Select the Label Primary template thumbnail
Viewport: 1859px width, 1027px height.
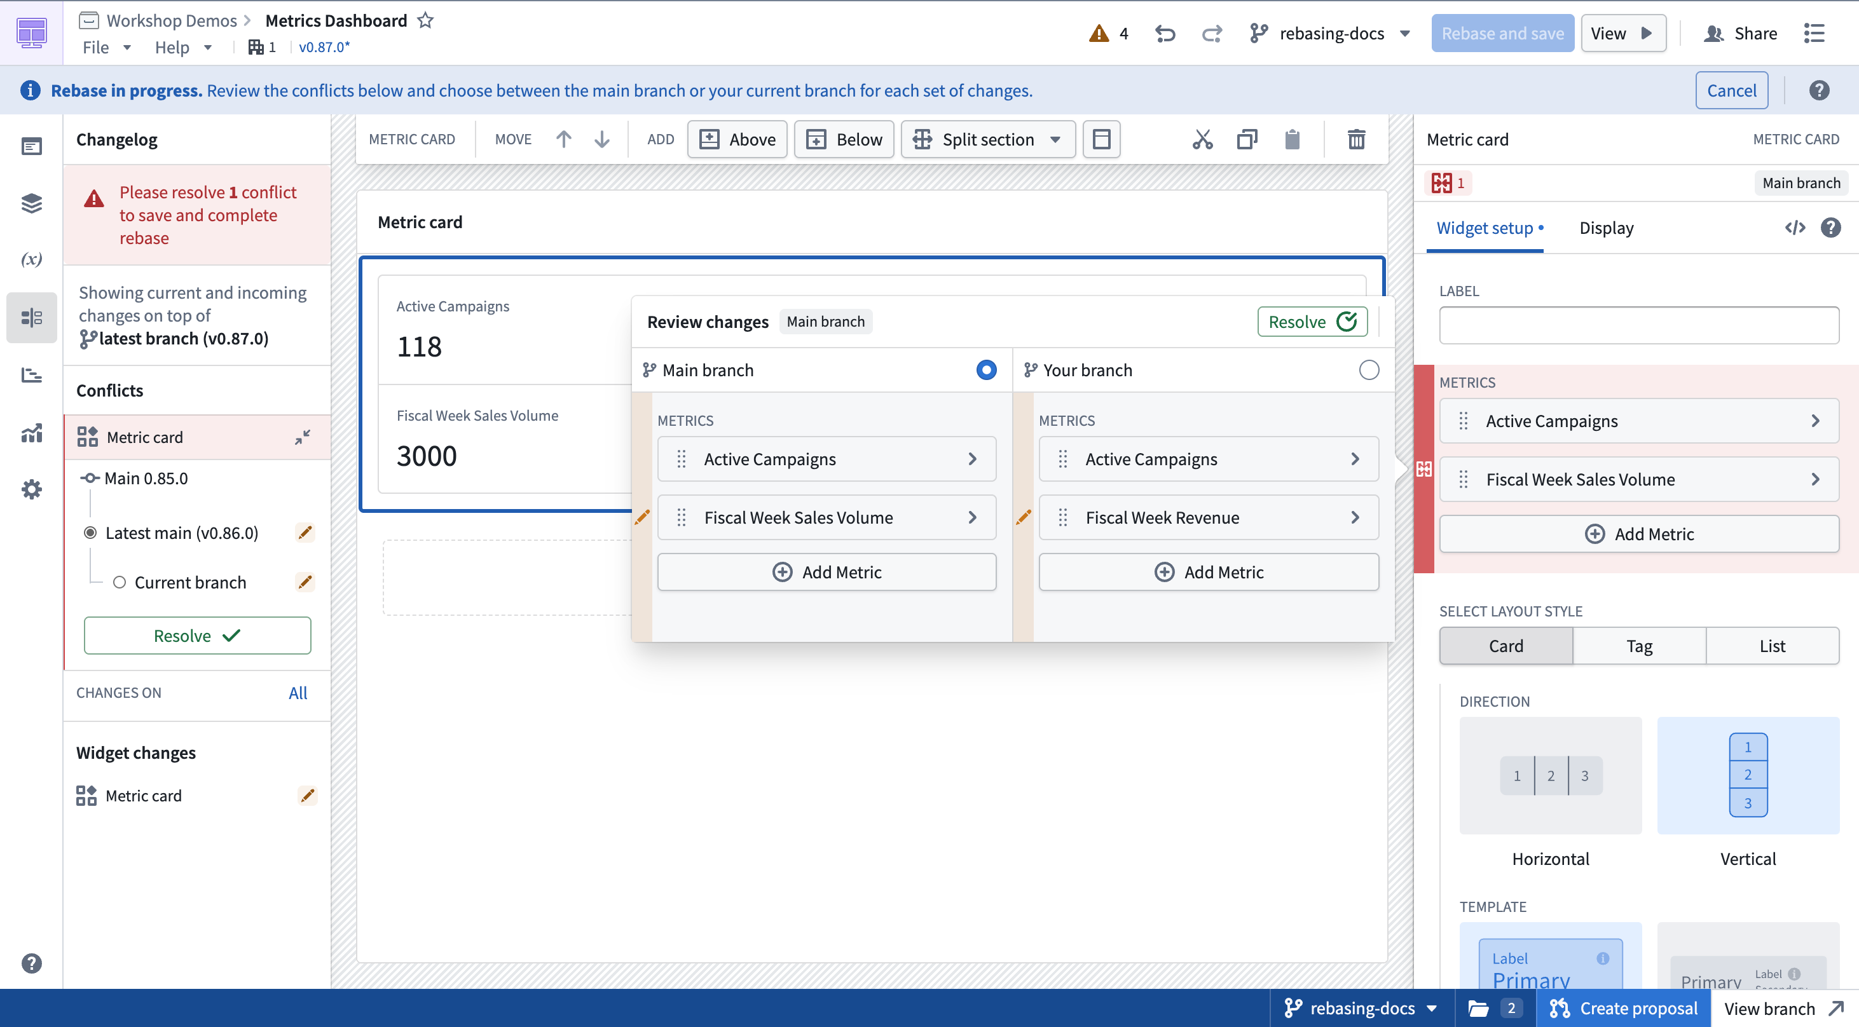click(x=1550, y=956)
